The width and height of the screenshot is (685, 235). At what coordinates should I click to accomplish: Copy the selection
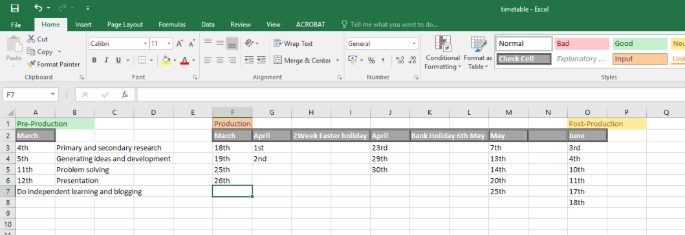39,52
